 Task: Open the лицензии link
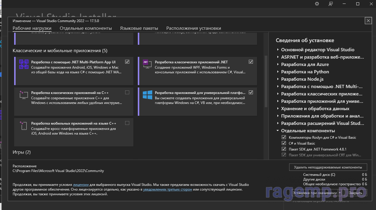coord(81,185)
